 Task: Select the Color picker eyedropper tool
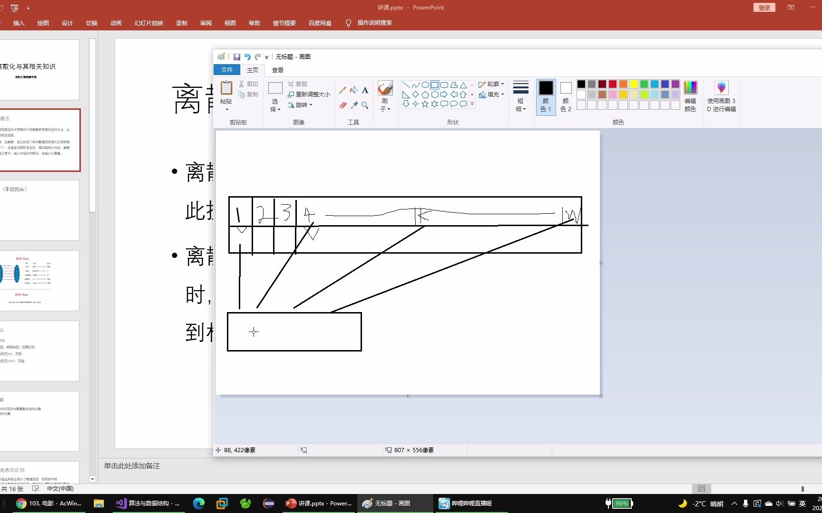[x=354, y=105]
